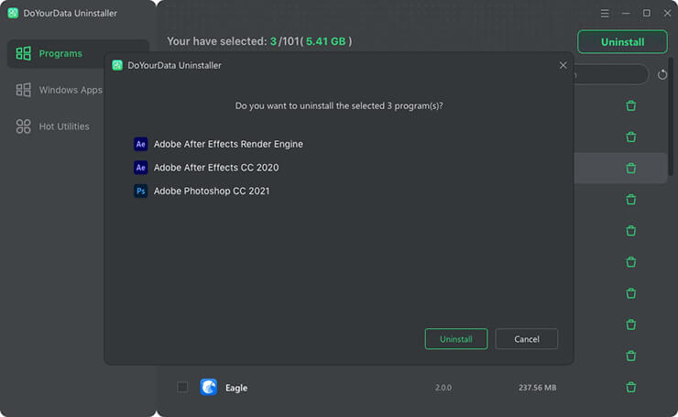Click the Programs grid icon in sidebar

[x=23, y=54]
